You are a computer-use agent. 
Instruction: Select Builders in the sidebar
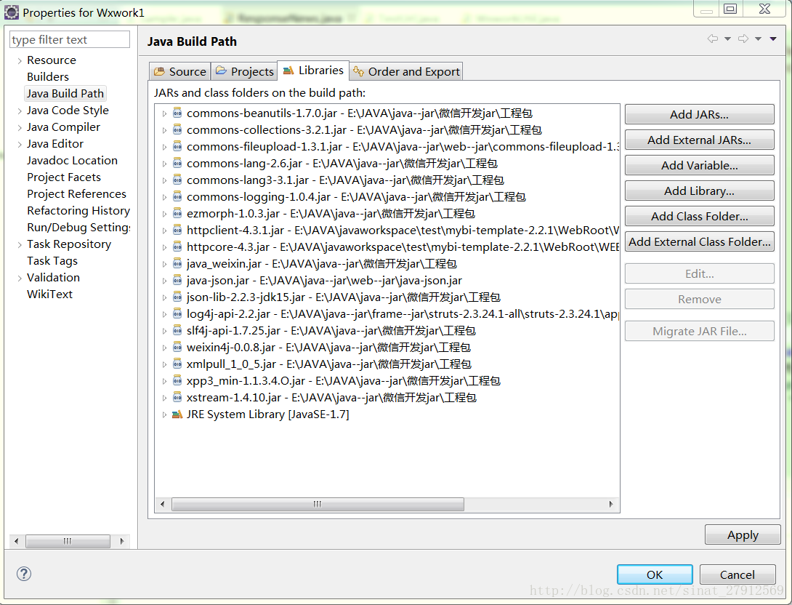48,77
